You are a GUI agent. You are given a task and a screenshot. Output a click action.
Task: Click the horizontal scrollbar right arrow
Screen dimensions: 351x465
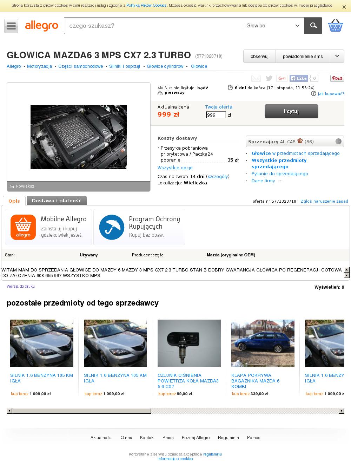(x=341, y=411)
